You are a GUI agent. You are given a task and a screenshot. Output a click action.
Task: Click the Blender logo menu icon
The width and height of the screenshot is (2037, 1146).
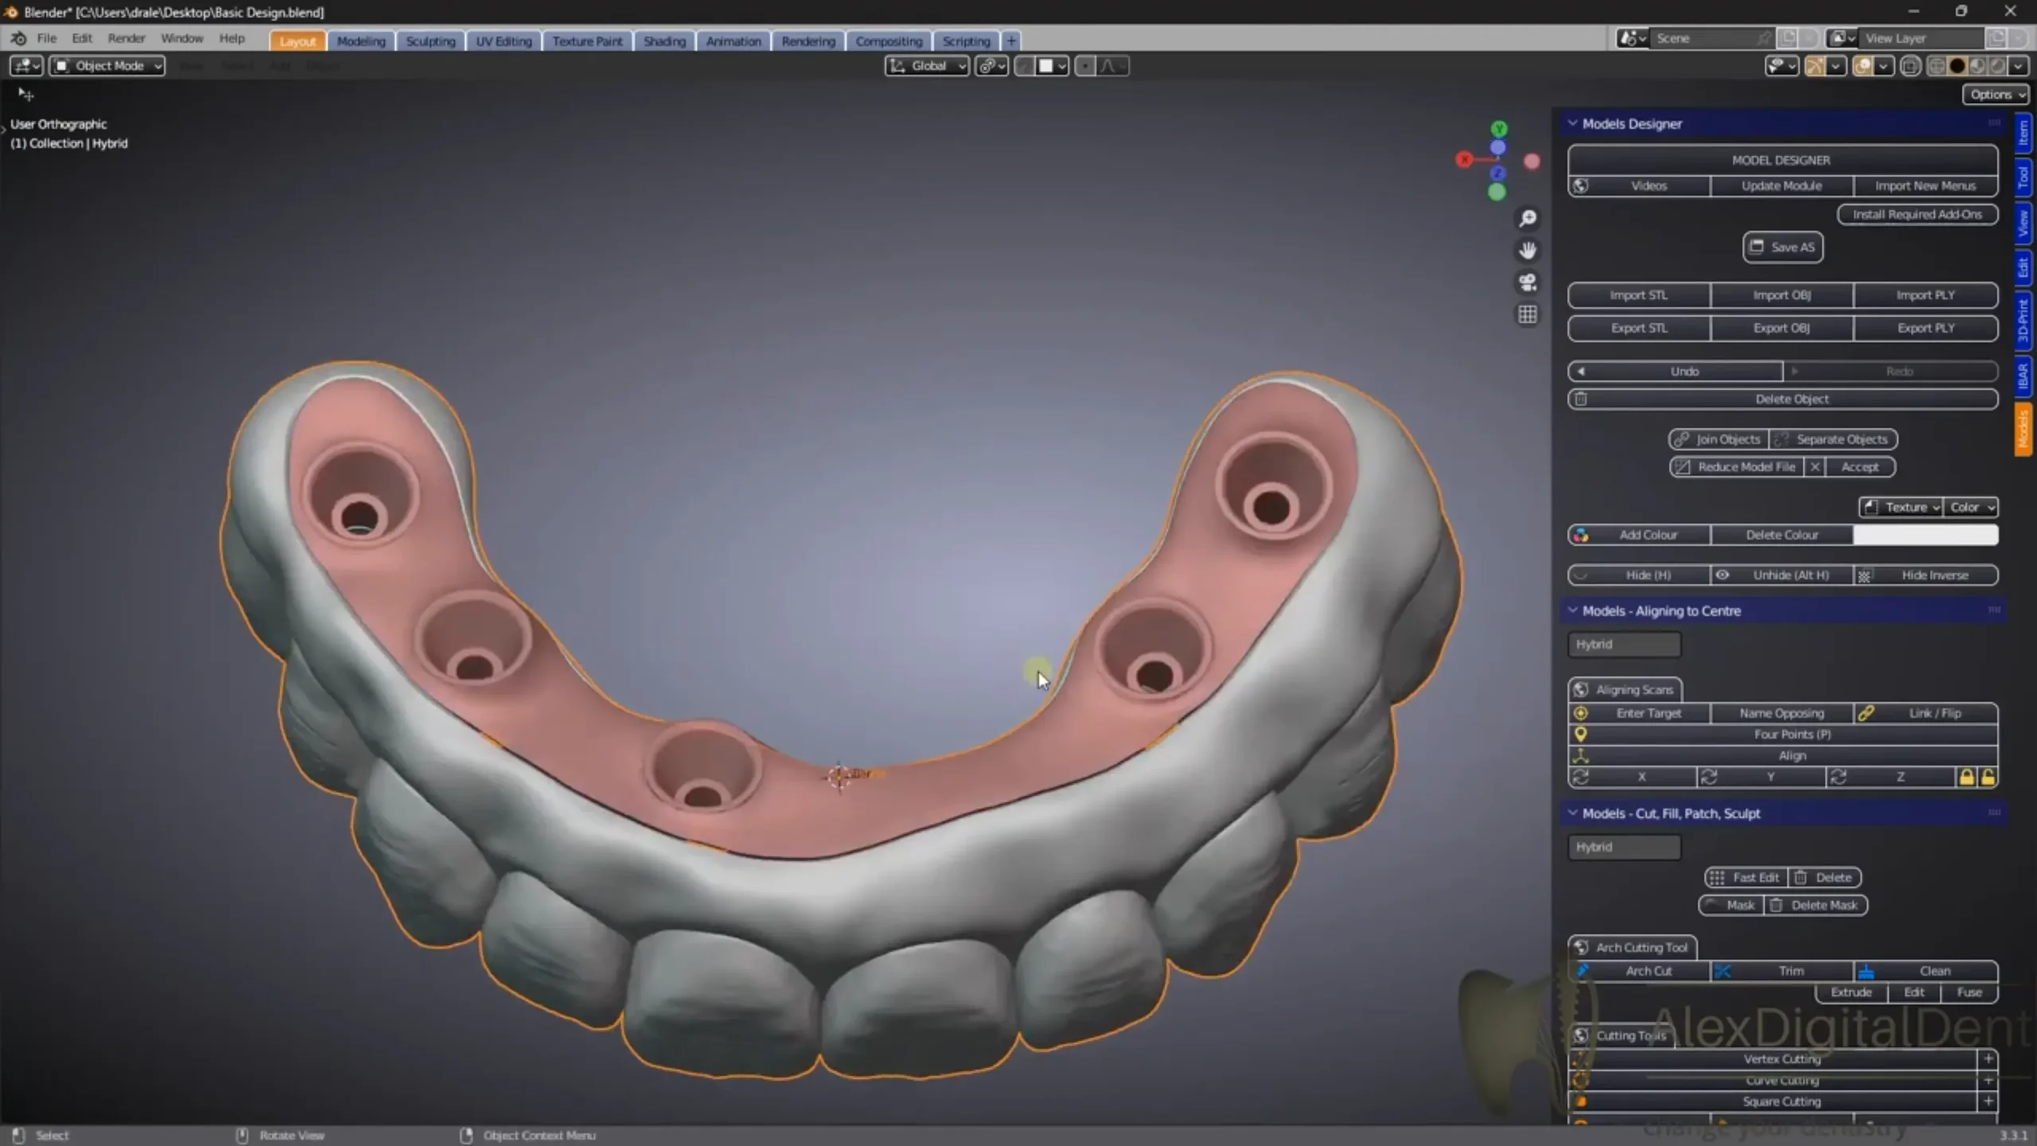tap(19, 38)
